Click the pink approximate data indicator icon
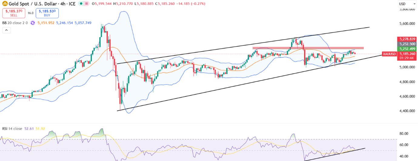418x161 pixels. (86, 4)
